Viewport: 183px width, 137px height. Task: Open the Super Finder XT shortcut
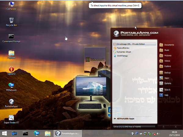11,119
